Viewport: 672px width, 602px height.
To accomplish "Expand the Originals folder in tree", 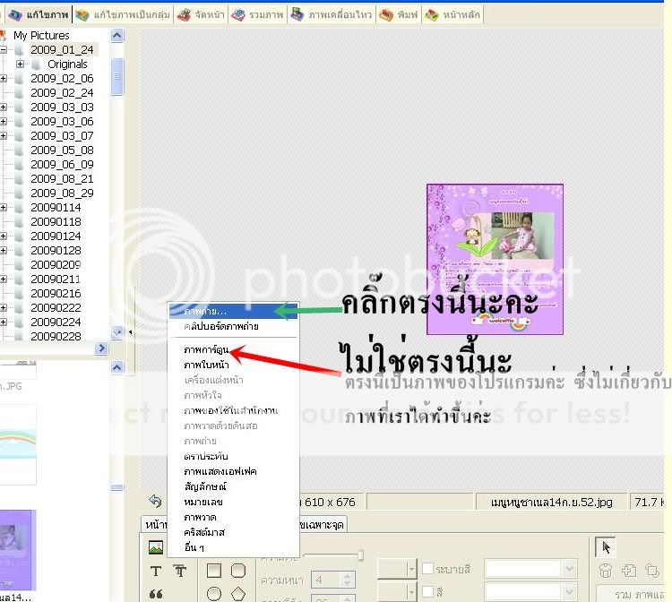I will pos(21,64).
